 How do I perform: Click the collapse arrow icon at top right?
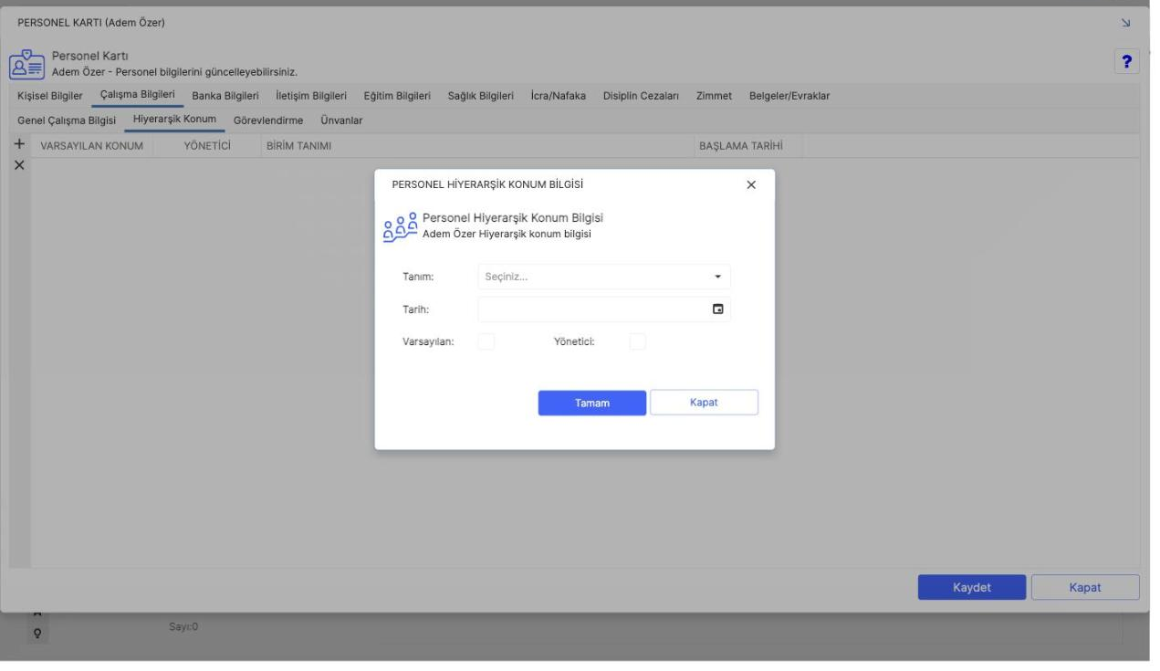(1124, 22)
